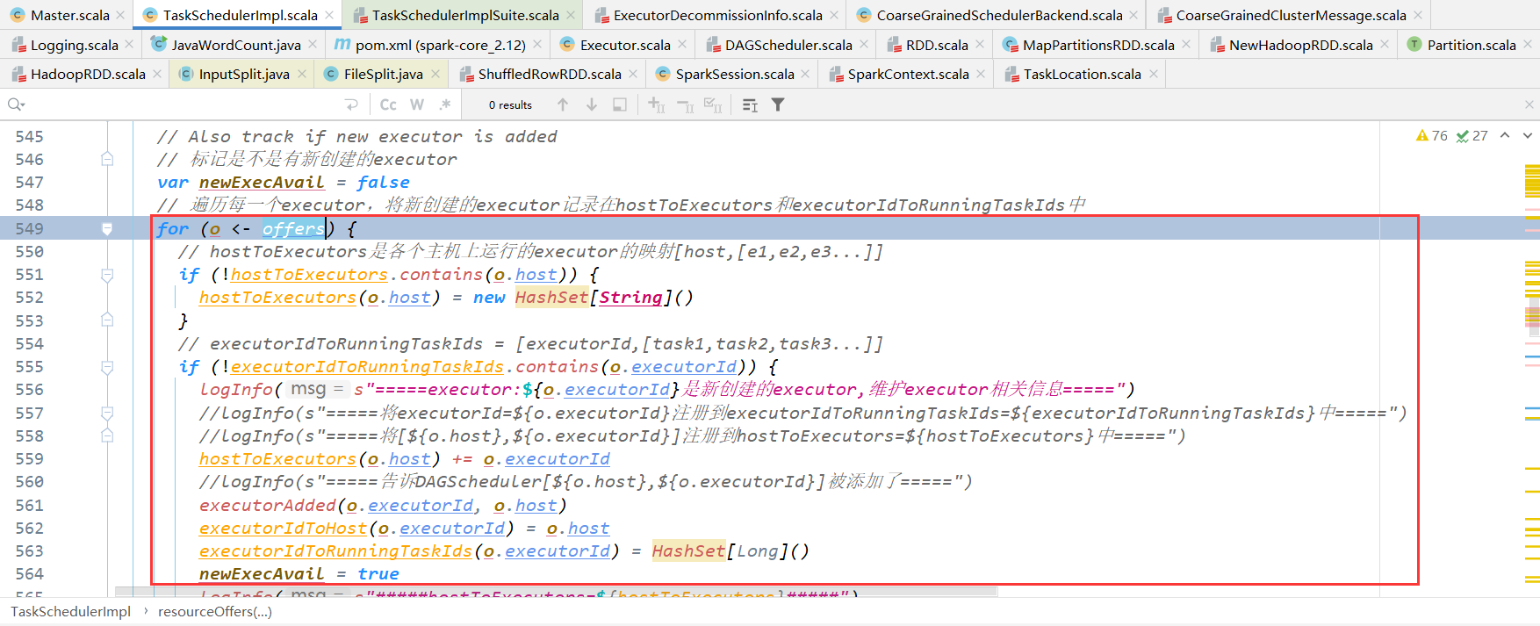
Task: Open pom.xml (spark-core_2.12) tab
Action: click(x=440, y=45)
